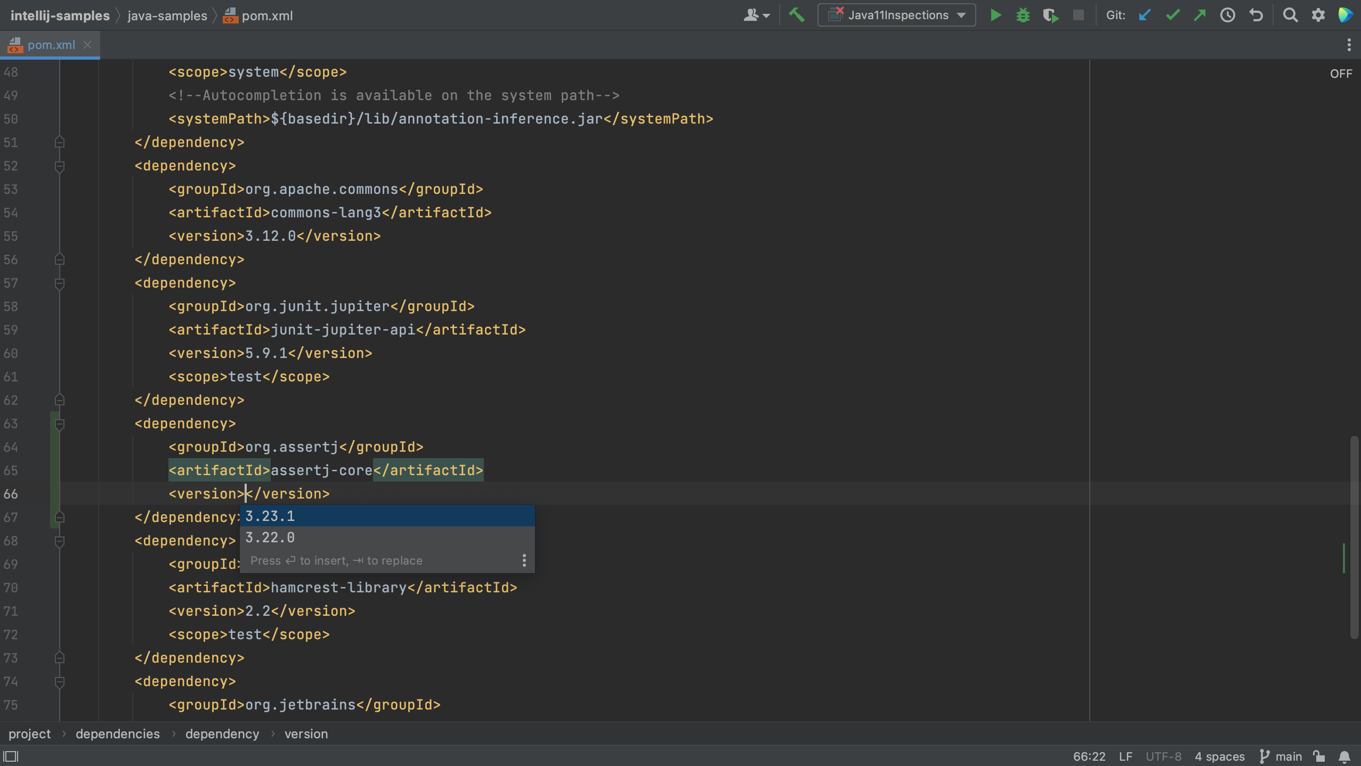
Task: Update project from Git with blue arrow
Action: pos(1144,15)
